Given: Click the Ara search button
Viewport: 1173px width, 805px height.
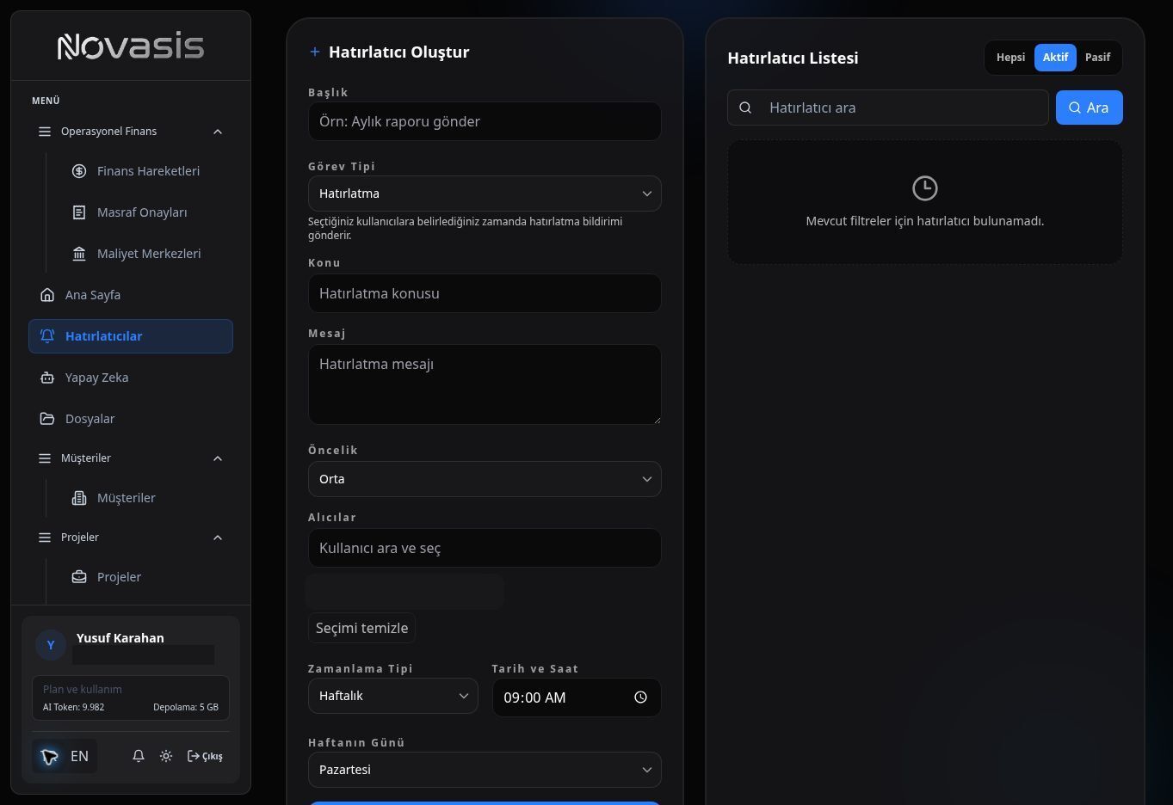Looking at the screenshot, I should click(1089, 108).
